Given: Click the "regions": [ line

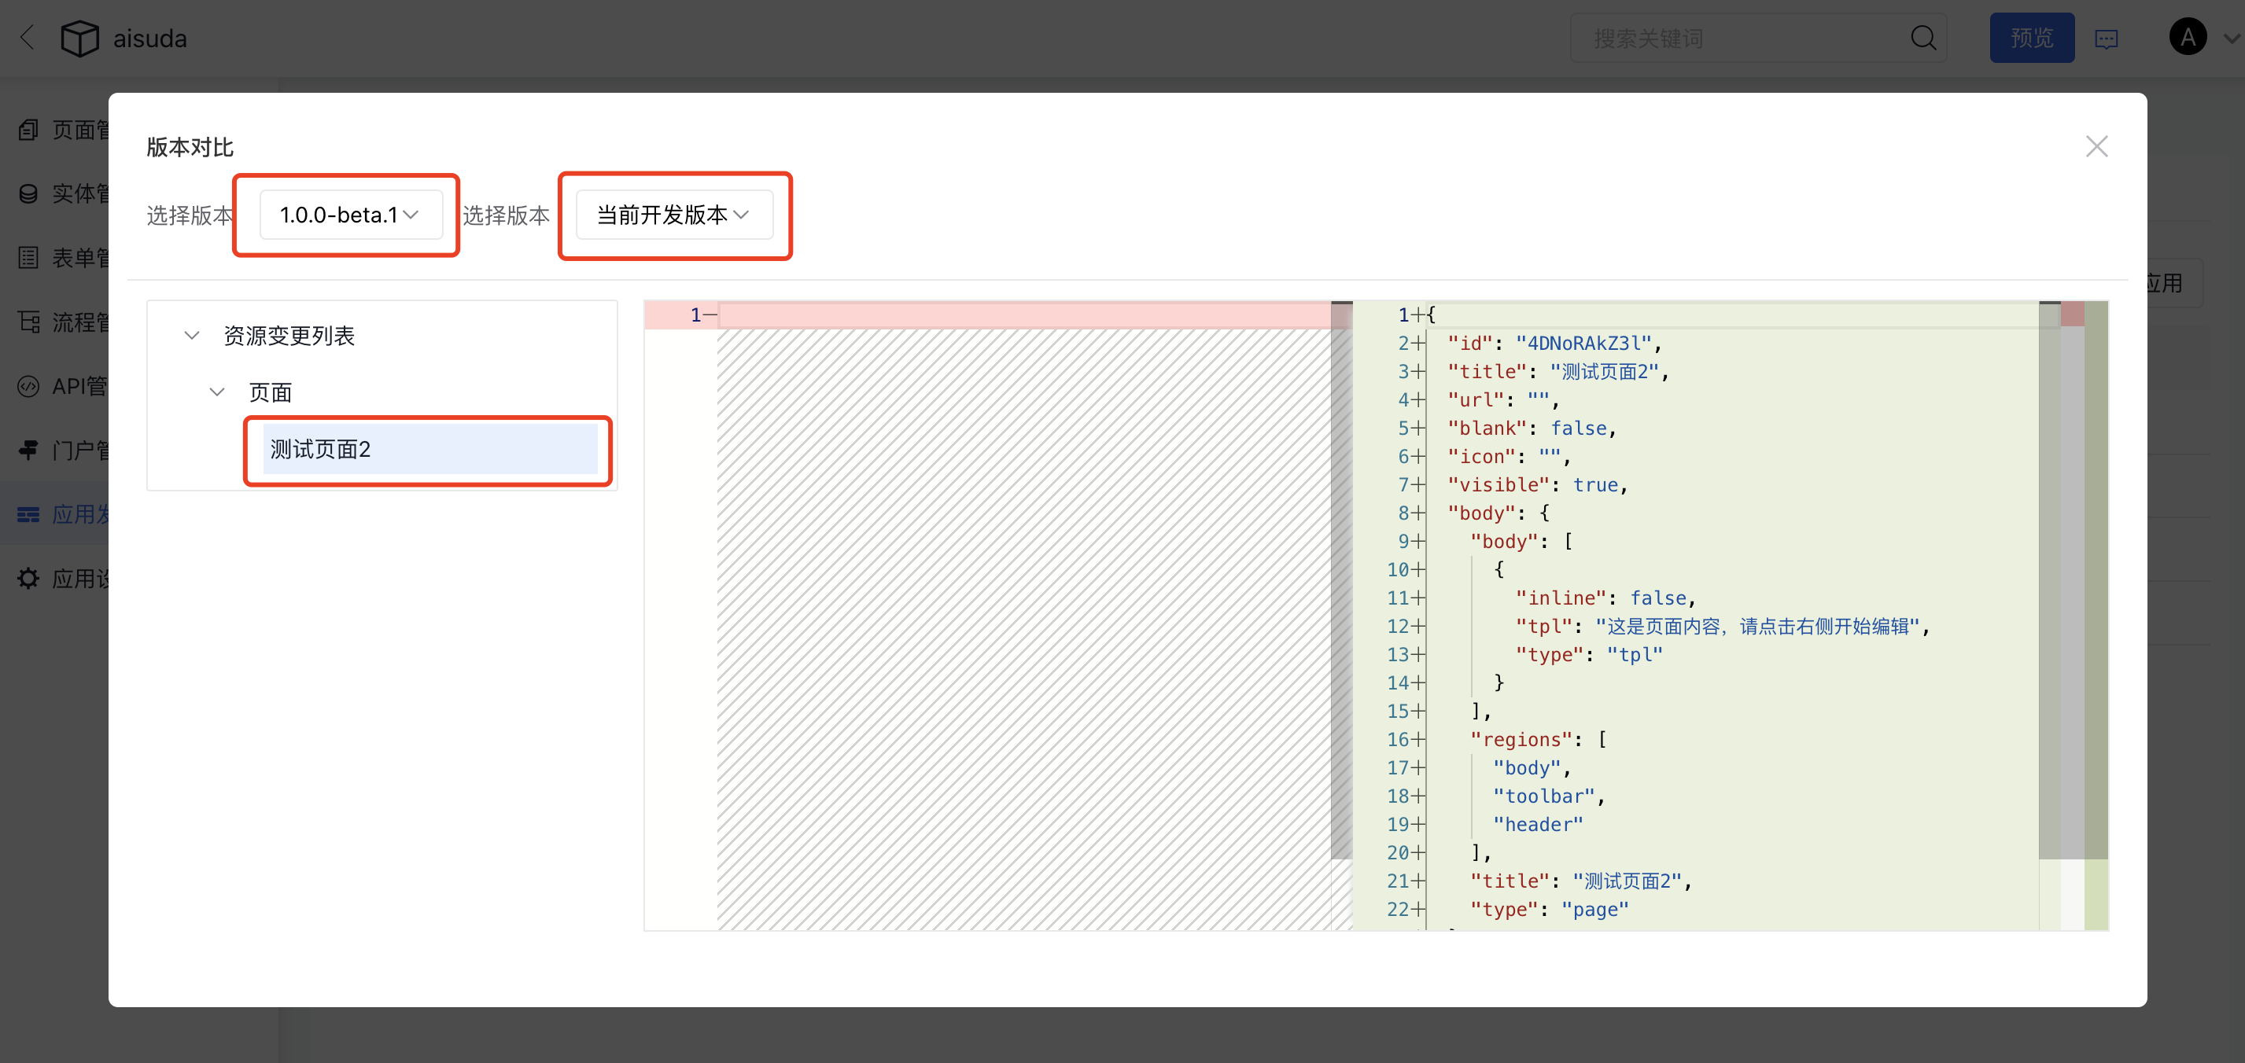Looking at the screenshot, I should (1538, 739).
